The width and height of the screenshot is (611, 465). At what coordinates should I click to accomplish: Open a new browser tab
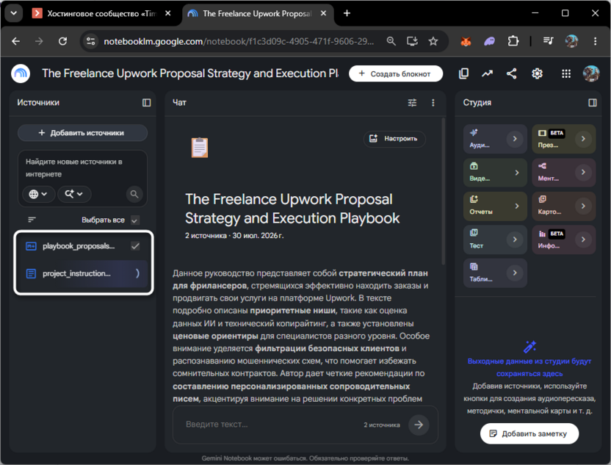347,13
